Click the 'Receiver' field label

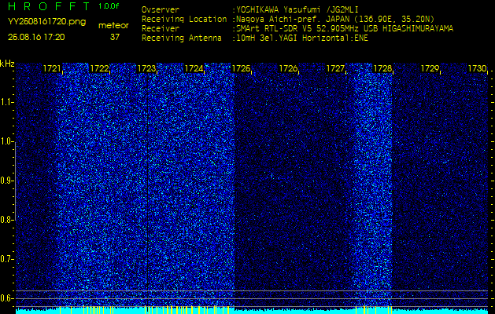[161, 29]
